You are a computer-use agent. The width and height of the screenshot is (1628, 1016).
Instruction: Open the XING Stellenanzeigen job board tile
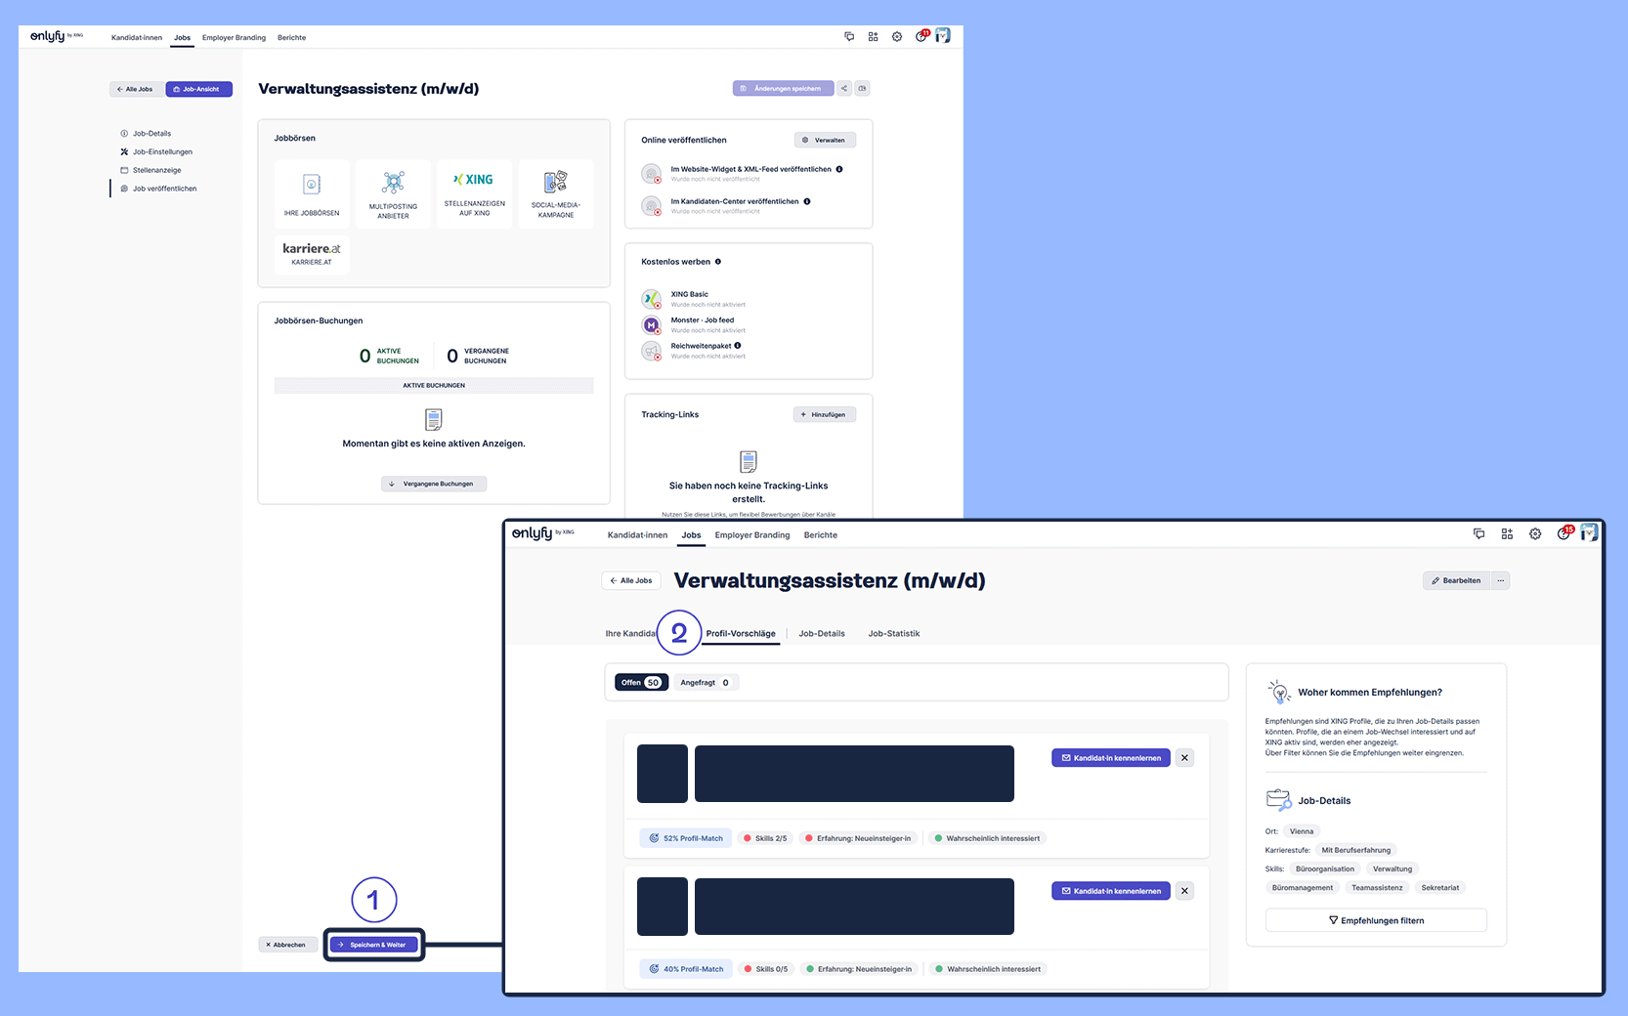(474, 193)
